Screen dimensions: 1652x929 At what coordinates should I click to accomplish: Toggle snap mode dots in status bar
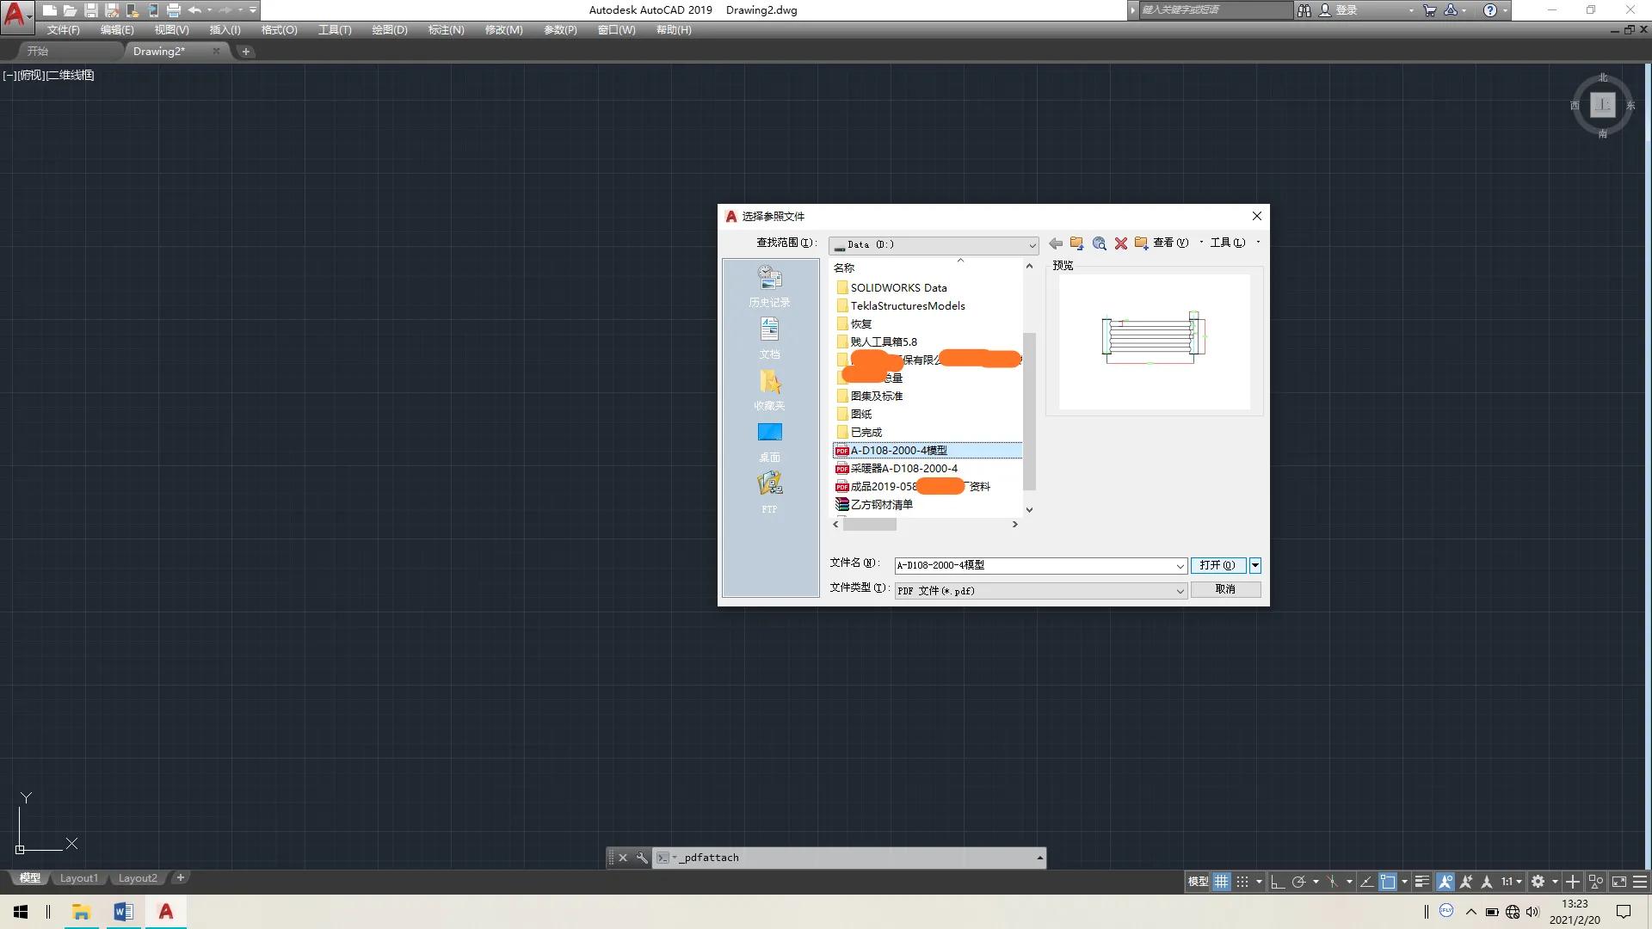1242,882
